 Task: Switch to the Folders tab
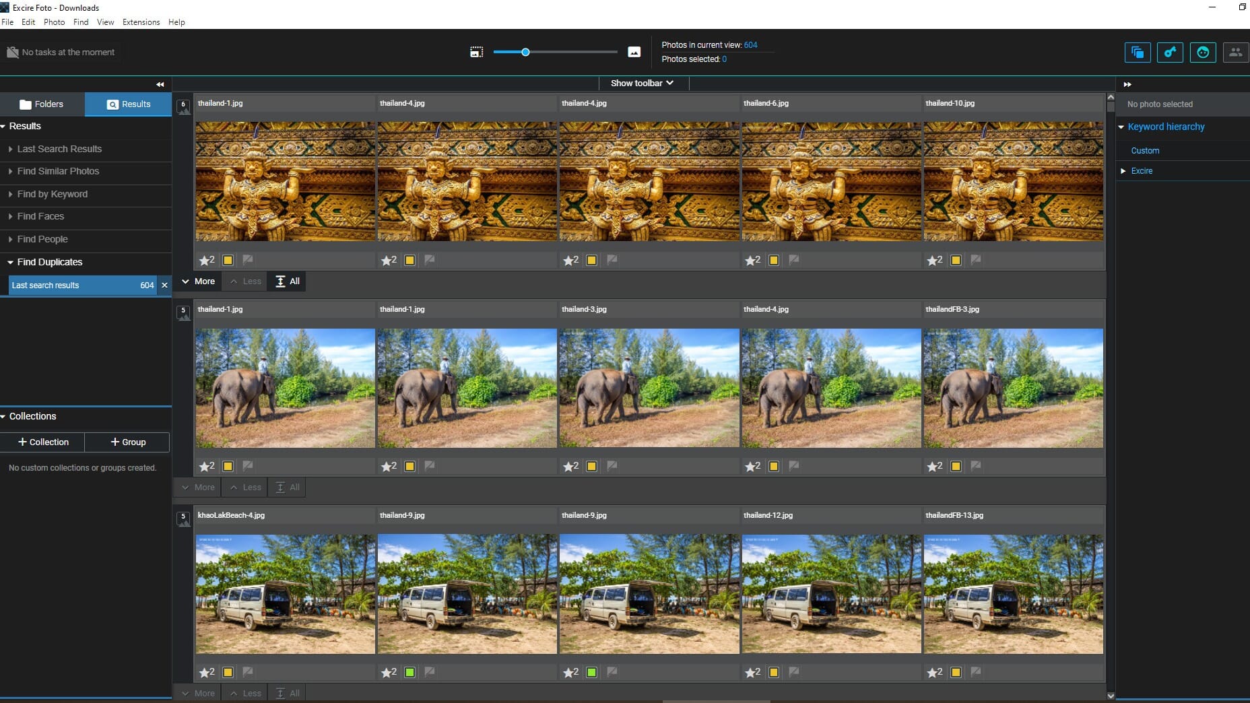click(x=42, y=104)
